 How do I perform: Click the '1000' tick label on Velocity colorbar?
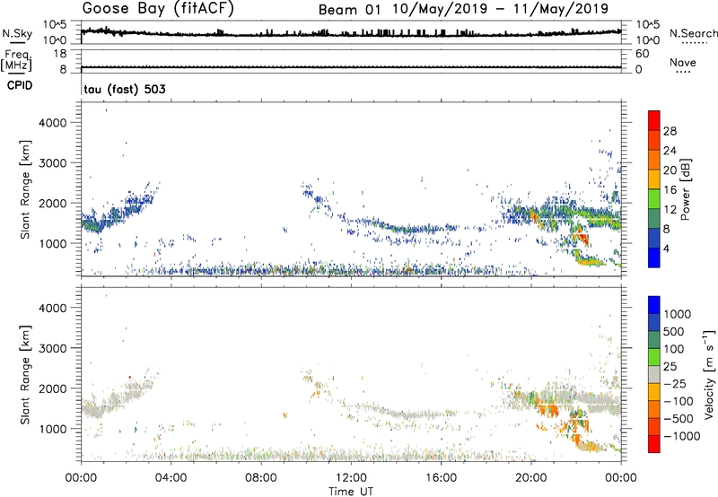678,314
